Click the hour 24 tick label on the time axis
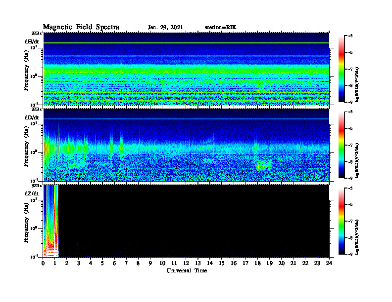This screenshot has height=302, width=392. [329, 264]
